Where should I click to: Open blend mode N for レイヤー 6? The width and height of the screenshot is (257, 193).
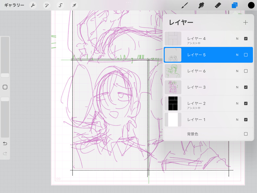[x=237, y=71]
